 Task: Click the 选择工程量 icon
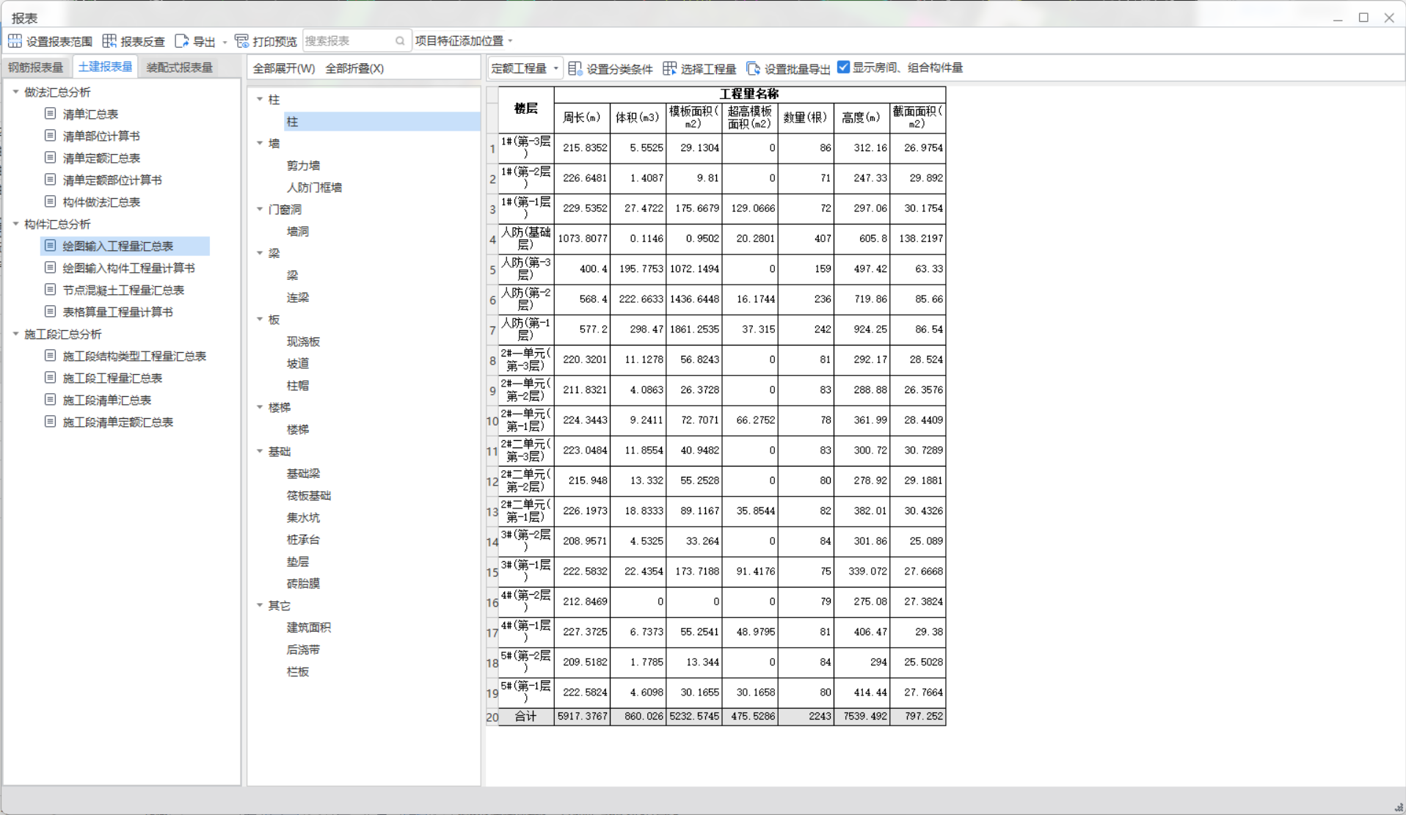tap(669, 68)
